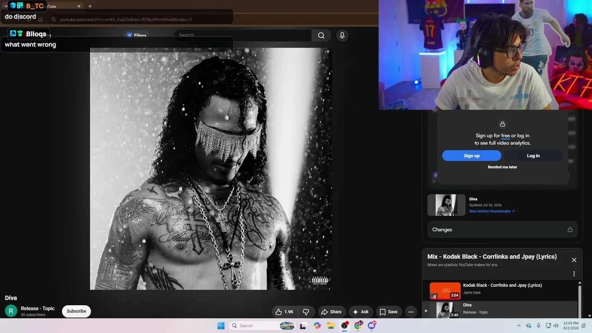The width and height of the screenshot is (592, 333).
Task: Click the Mix - Kodak Black playlist title
Action: pyautogui.click(x=492, y=257)
